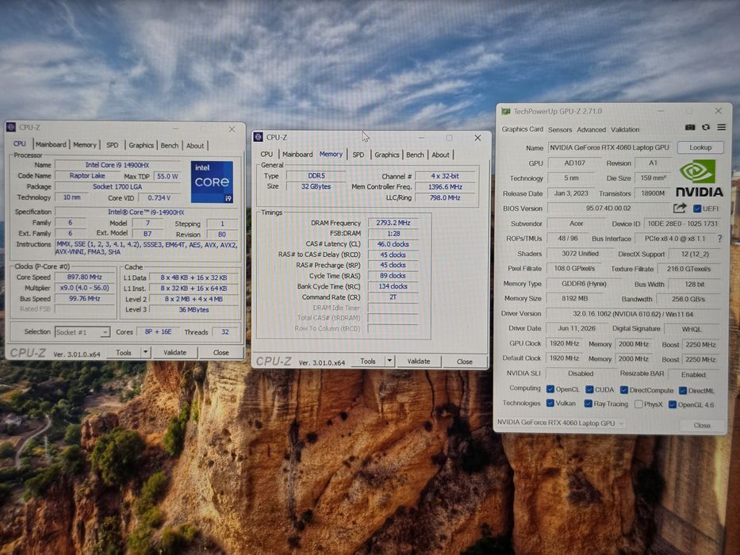The width and height of the screenshot is (740, 555).
Task: Expand the Tools dropdown arrow in Memory window
Action: click(x=389, y=361)
